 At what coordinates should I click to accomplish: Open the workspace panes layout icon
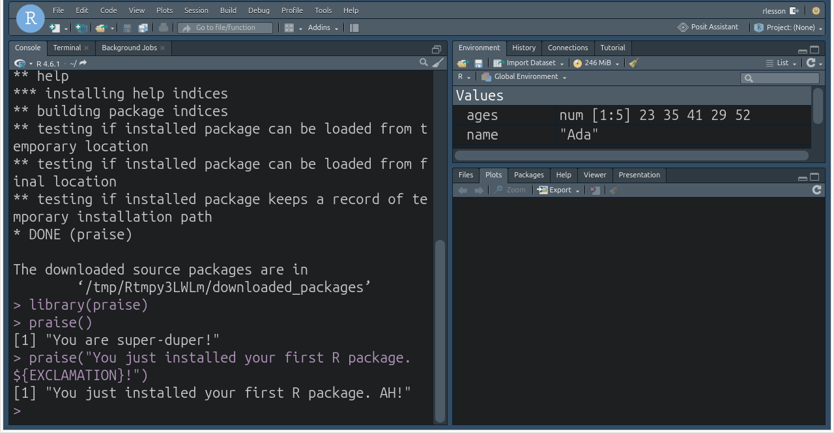[289, 27]
